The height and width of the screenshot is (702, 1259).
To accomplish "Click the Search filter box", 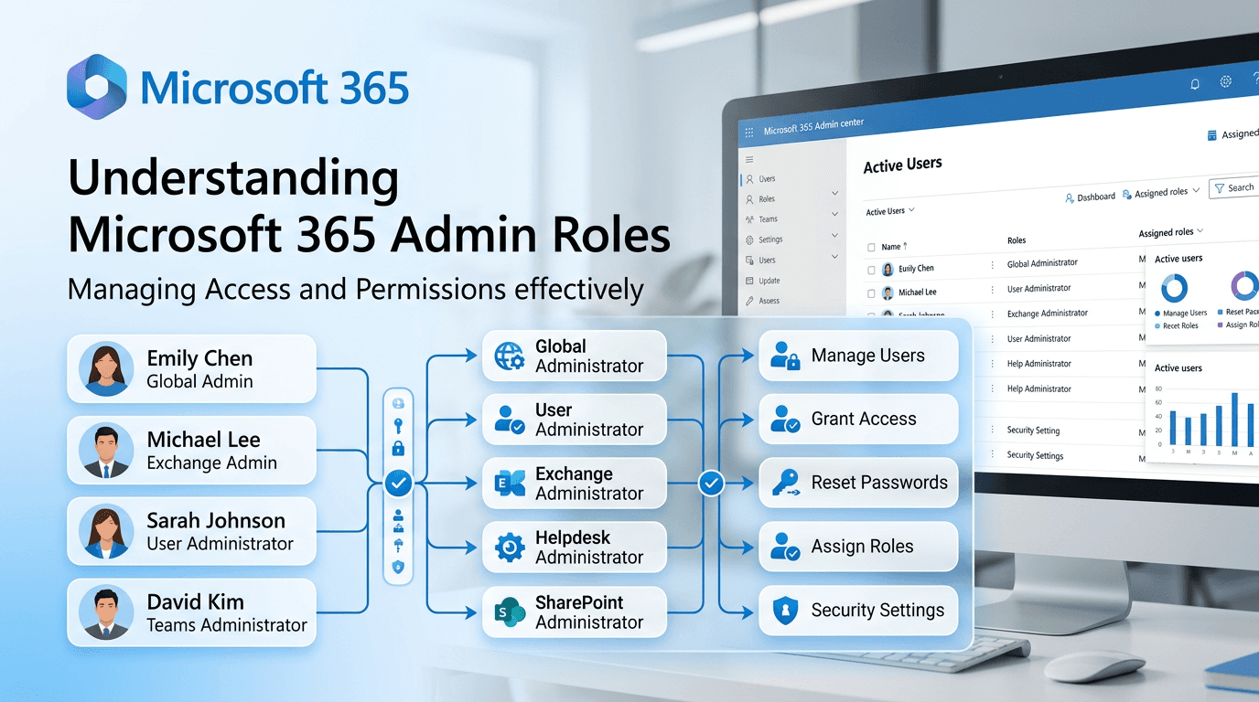I will click(1237, 187).
